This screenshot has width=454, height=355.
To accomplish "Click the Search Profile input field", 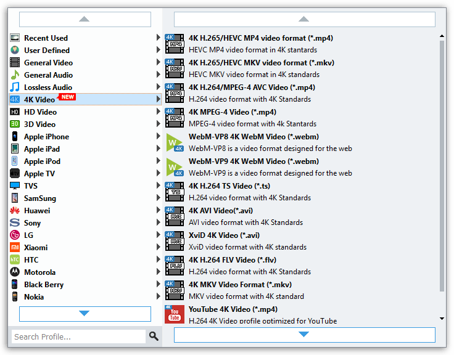I will pos(78,337).
